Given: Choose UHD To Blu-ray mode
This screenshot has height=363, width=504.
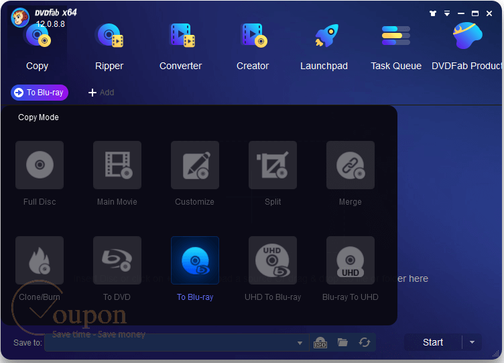Looking at the screenshot, I should [273, 260].
